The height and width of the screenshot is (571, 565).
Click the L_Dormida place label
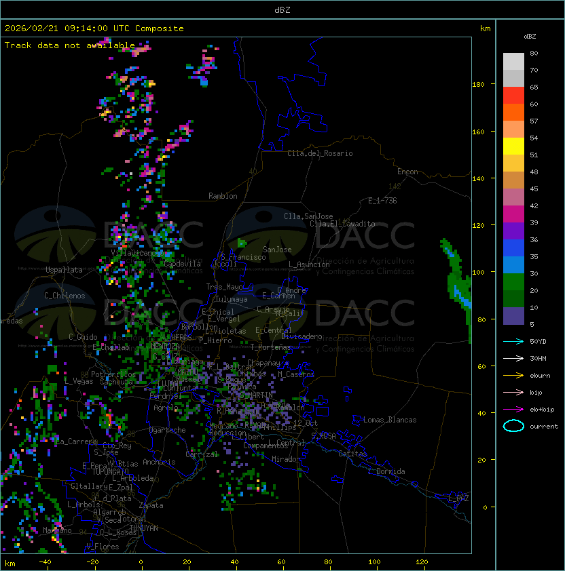(386, 471)
